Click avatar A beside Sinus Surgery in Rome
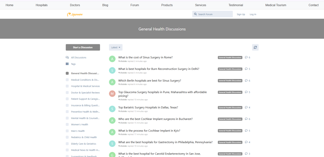The height and width of the screenshot is (157, 324). point(112,59)
